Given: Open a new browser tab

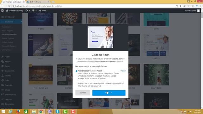Looking at the screenshot, I should pos(53,2).
